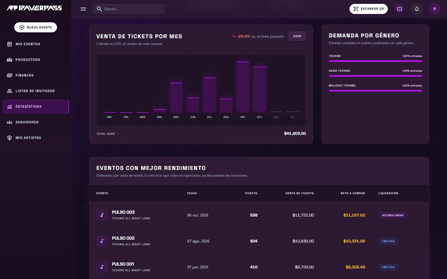The height and width of the screenshot is (279, 447).
Task: Click the Melodic Techno demand bar
Action: tap(375, 91)
